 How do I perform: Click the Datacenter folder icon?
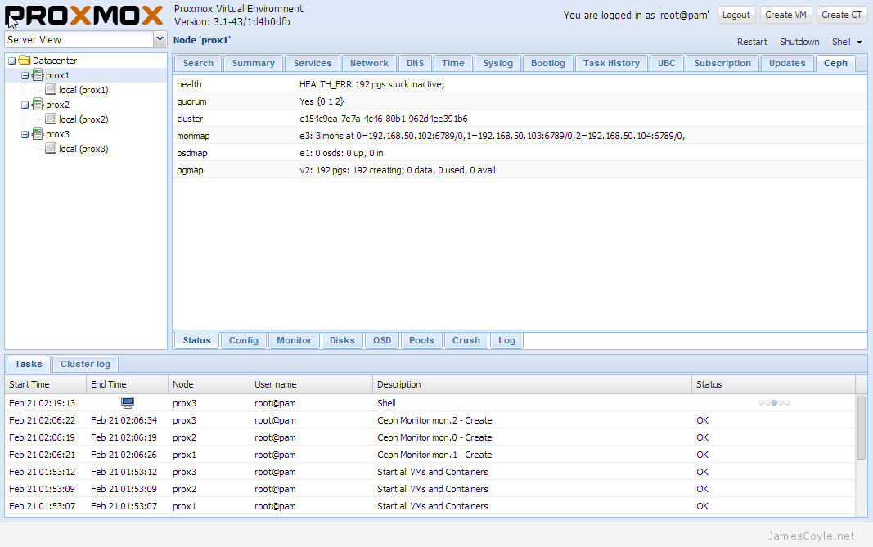click(24, 61)
